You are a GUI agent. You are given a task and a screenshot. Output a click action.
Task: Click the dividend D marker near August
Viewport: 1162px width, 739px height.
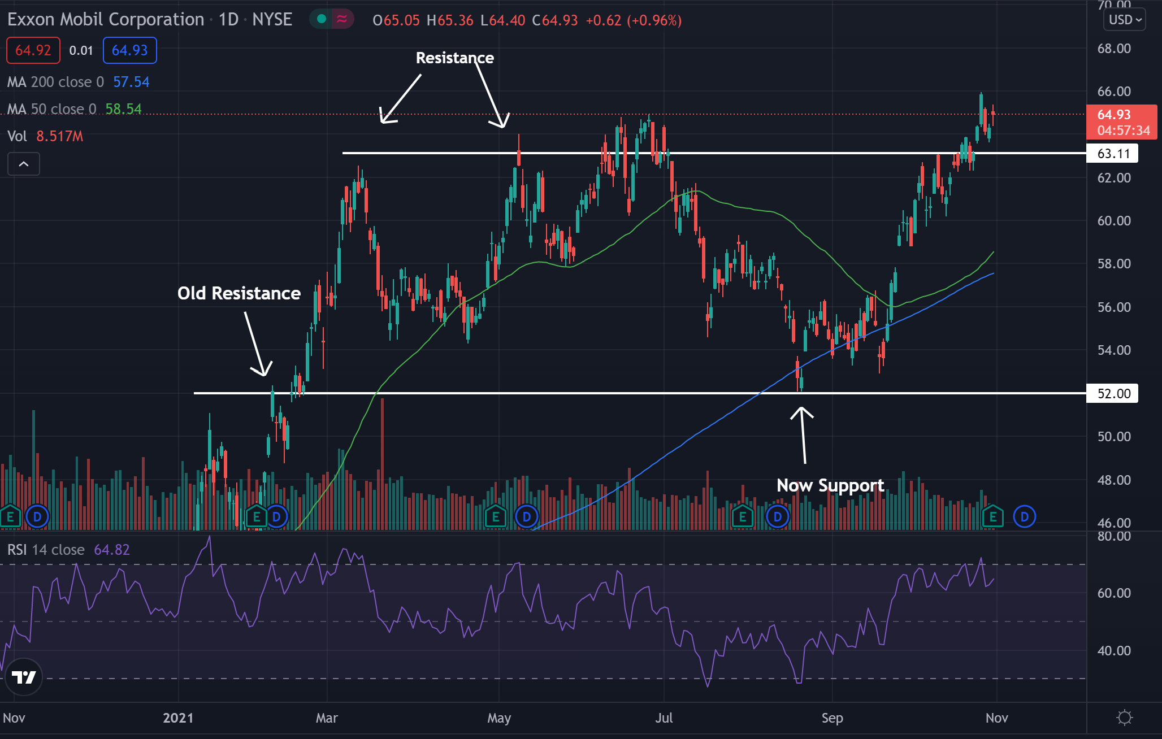pos(778,516)
